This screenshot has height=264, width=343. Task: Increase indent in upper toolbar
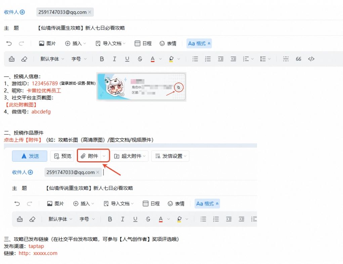220,59
